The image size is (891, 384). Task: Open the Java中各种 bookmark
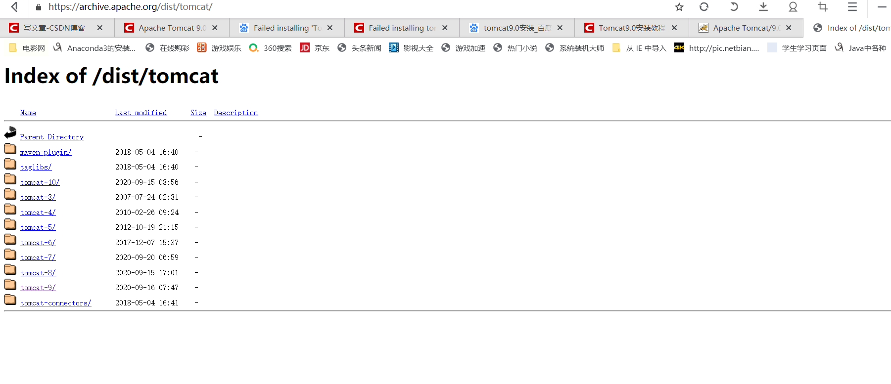coord(860,48)
